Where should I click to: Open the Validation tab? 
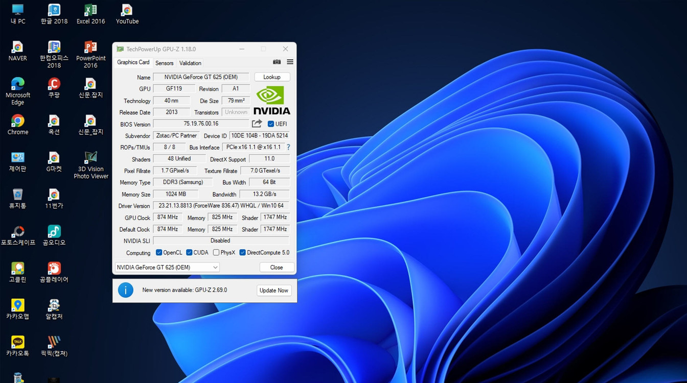[190, 63]
